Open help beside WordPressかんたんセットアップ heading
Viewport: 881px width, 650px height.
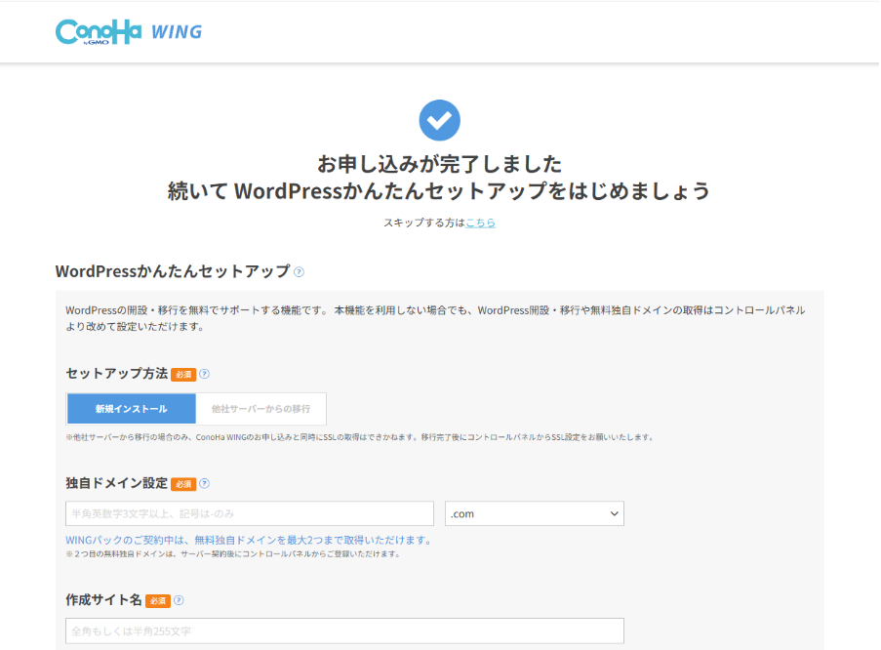click(x=299, y=272)
